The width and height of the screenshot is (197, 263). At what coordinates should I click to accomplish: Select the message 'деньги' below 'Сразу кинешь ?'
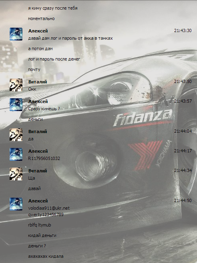35,119
